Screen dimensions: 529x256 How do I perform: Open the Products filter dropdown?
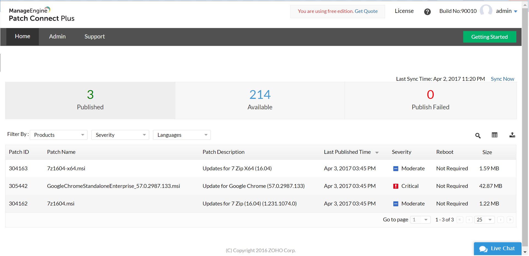click(x=59, y=135)
